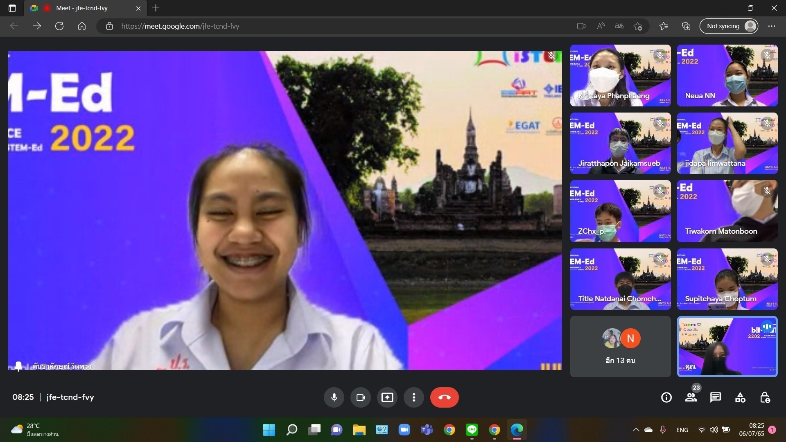This screenshot has height=442, width=786.
Task: Open the Favorites list icon
Action: click(664, 26)
